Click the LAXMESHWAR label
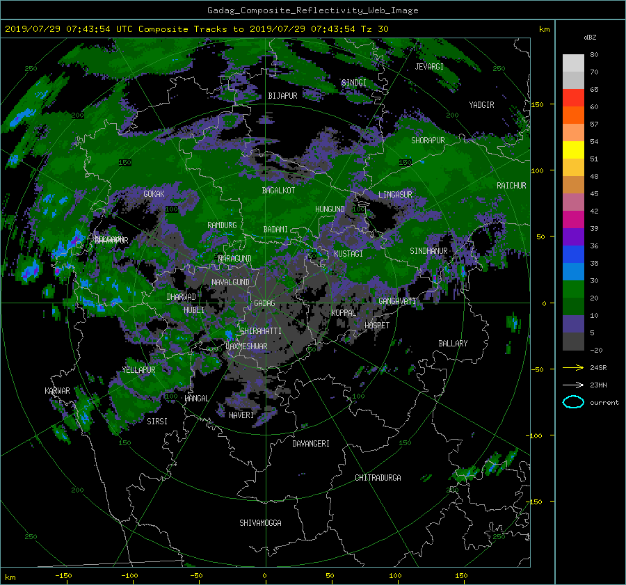626x585 pixels. [246, 346]
